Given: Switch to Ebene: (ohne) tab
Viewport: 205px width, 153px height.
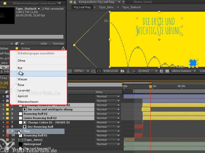Looking at the screenshot, I should [x=143, y=2].
